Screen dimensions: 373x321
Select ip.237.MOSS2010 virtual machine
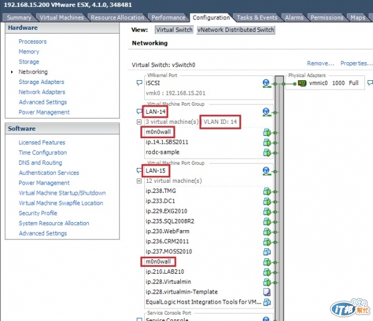(168, 252)
